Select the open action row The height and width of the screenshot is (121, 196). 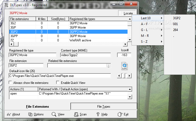click(x=68, y=93)
